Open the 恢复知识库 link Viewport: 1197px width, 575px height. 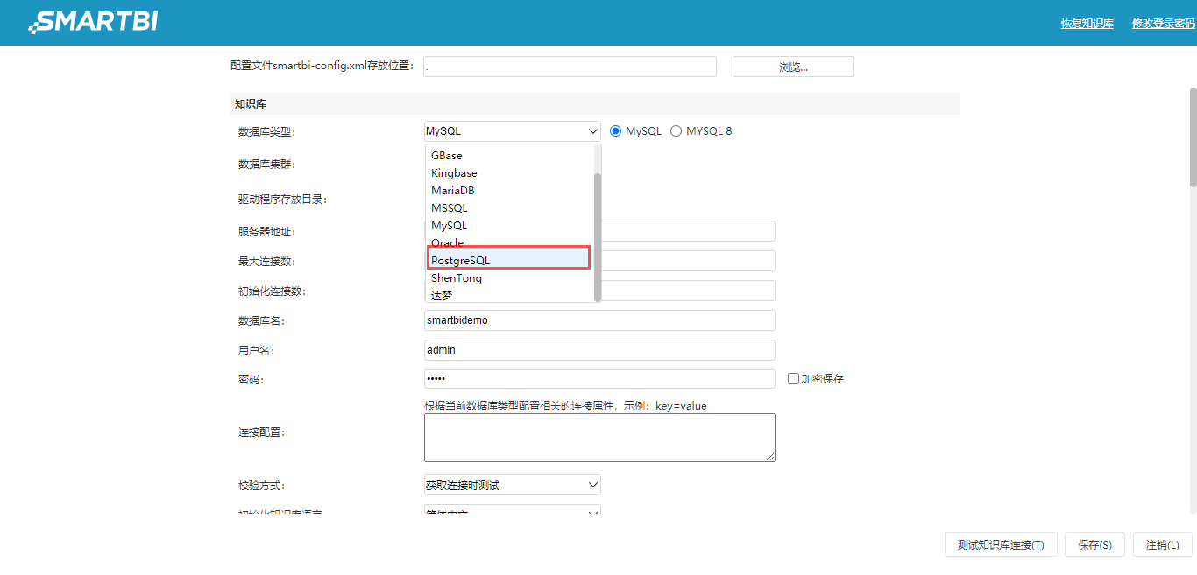point(1087,24)
